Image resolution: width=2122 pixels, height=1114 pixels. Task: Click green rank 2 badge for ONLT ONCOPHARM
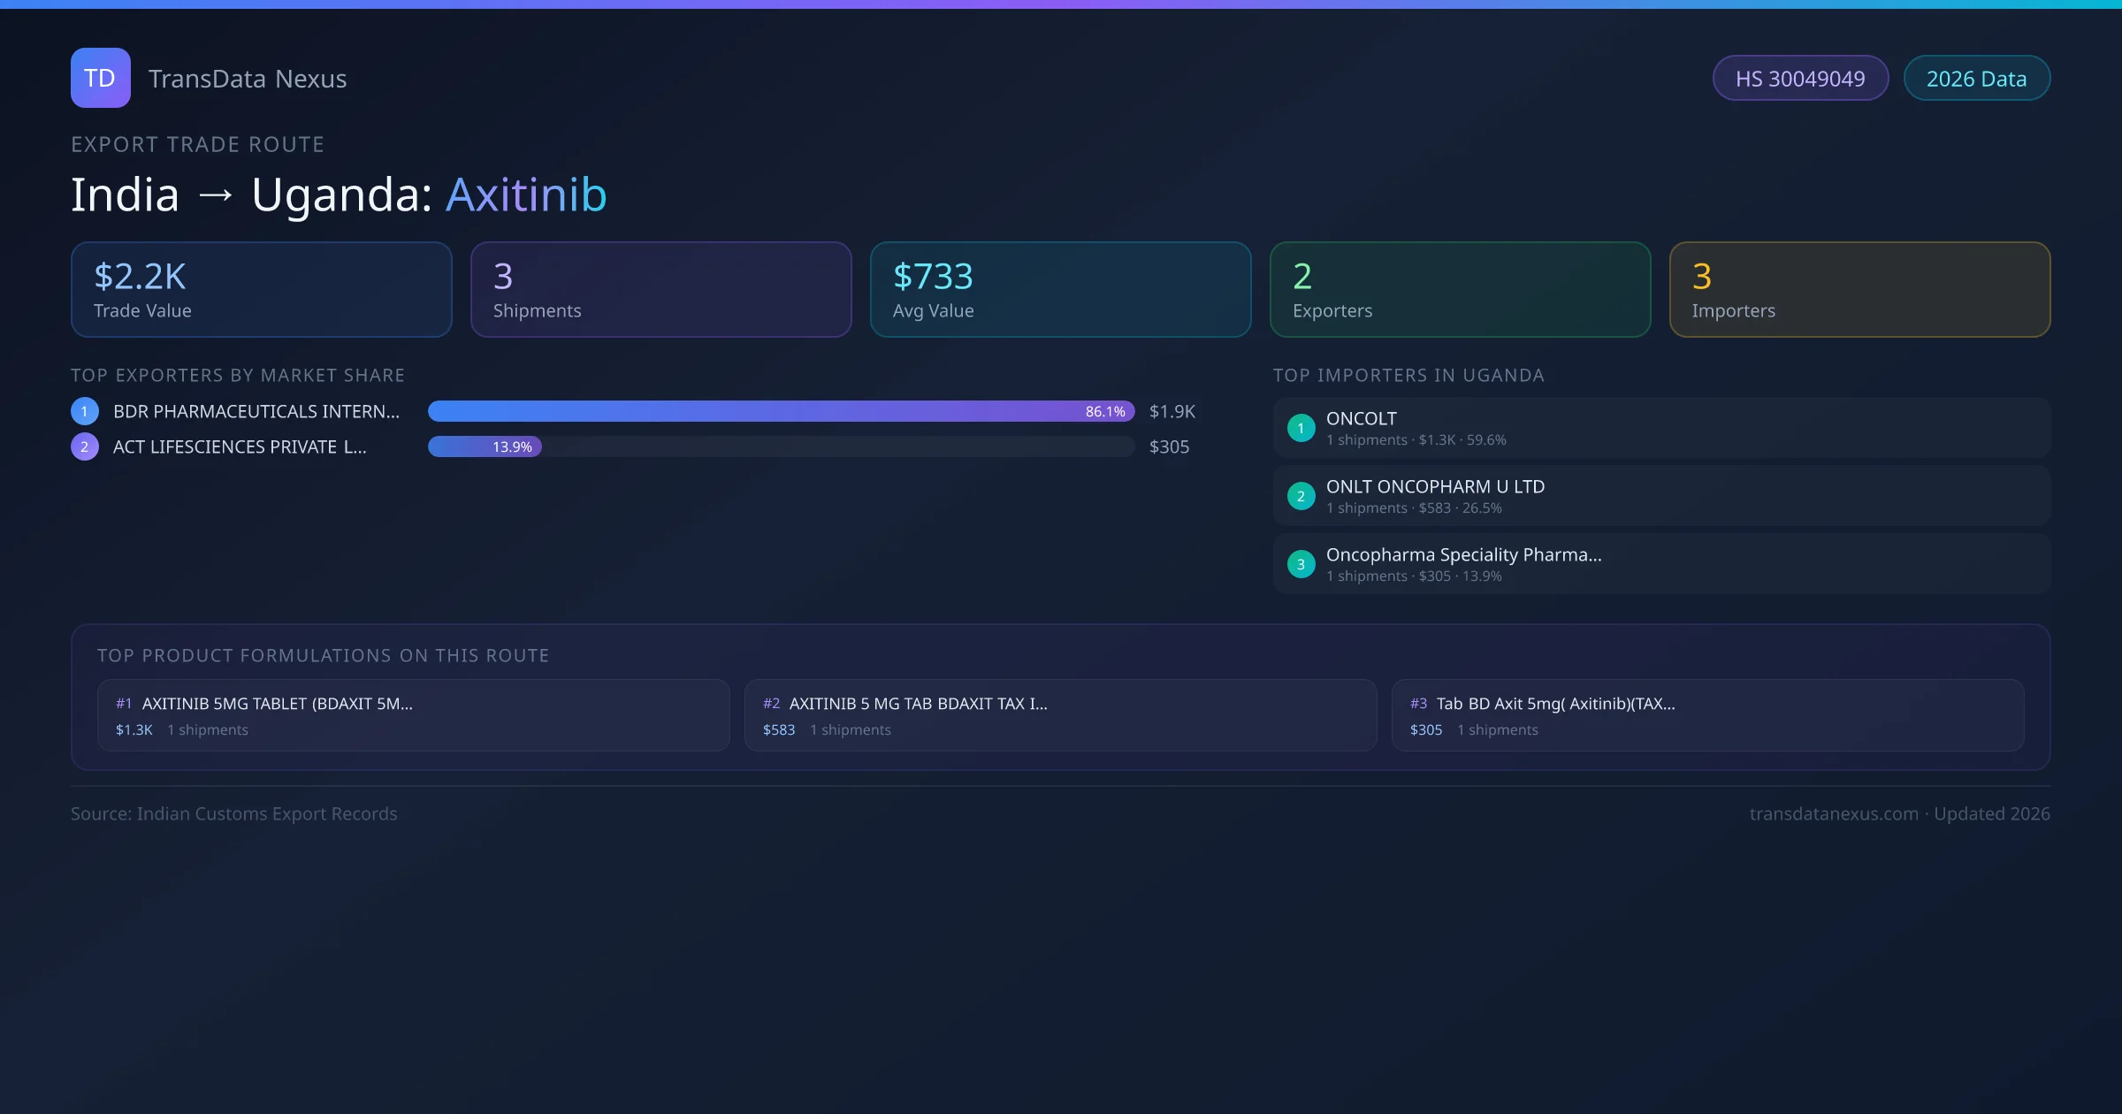tap(1301, 496)
